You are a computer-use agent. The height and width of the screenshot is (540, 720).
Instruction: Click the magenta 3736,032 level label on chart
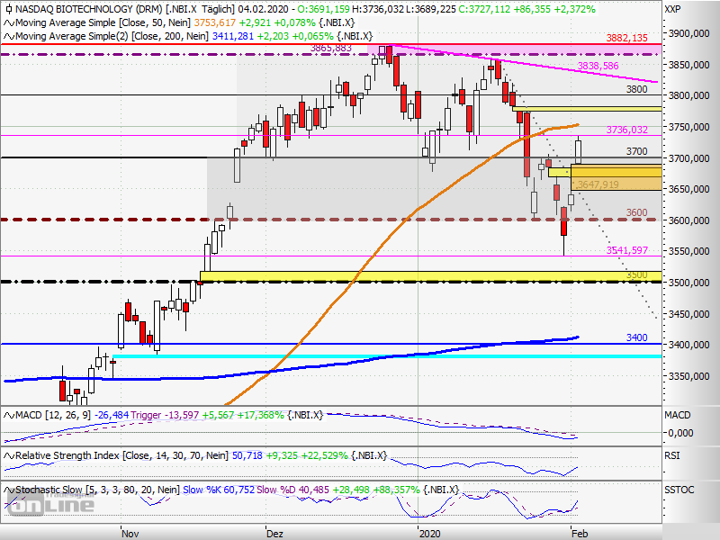626,130
